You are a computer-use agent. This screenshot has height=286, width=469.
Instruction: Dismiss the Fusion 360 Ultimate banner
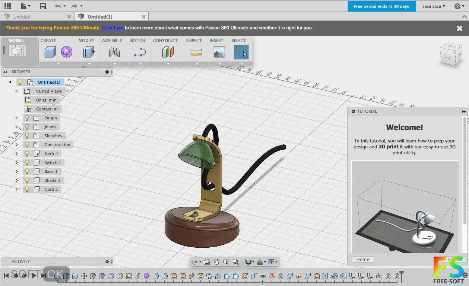[460, 28]
